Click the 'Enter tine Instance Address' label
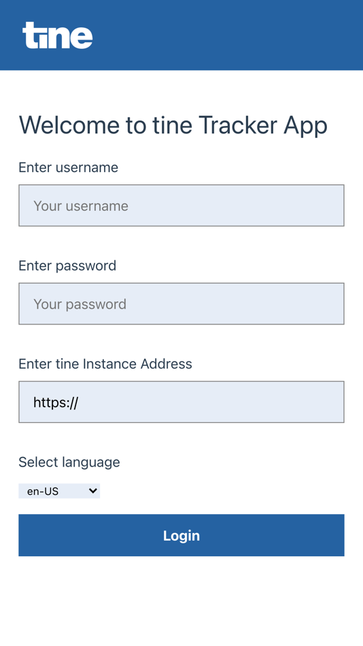363x646 pixels. point(105,364)
